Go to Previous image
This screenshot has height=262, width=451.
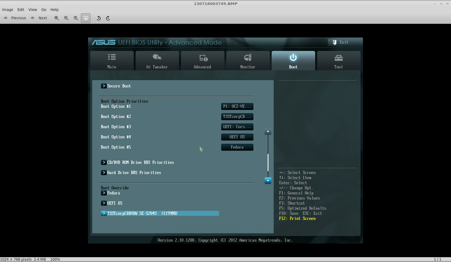pyautogui.click(x=15, y=18)
